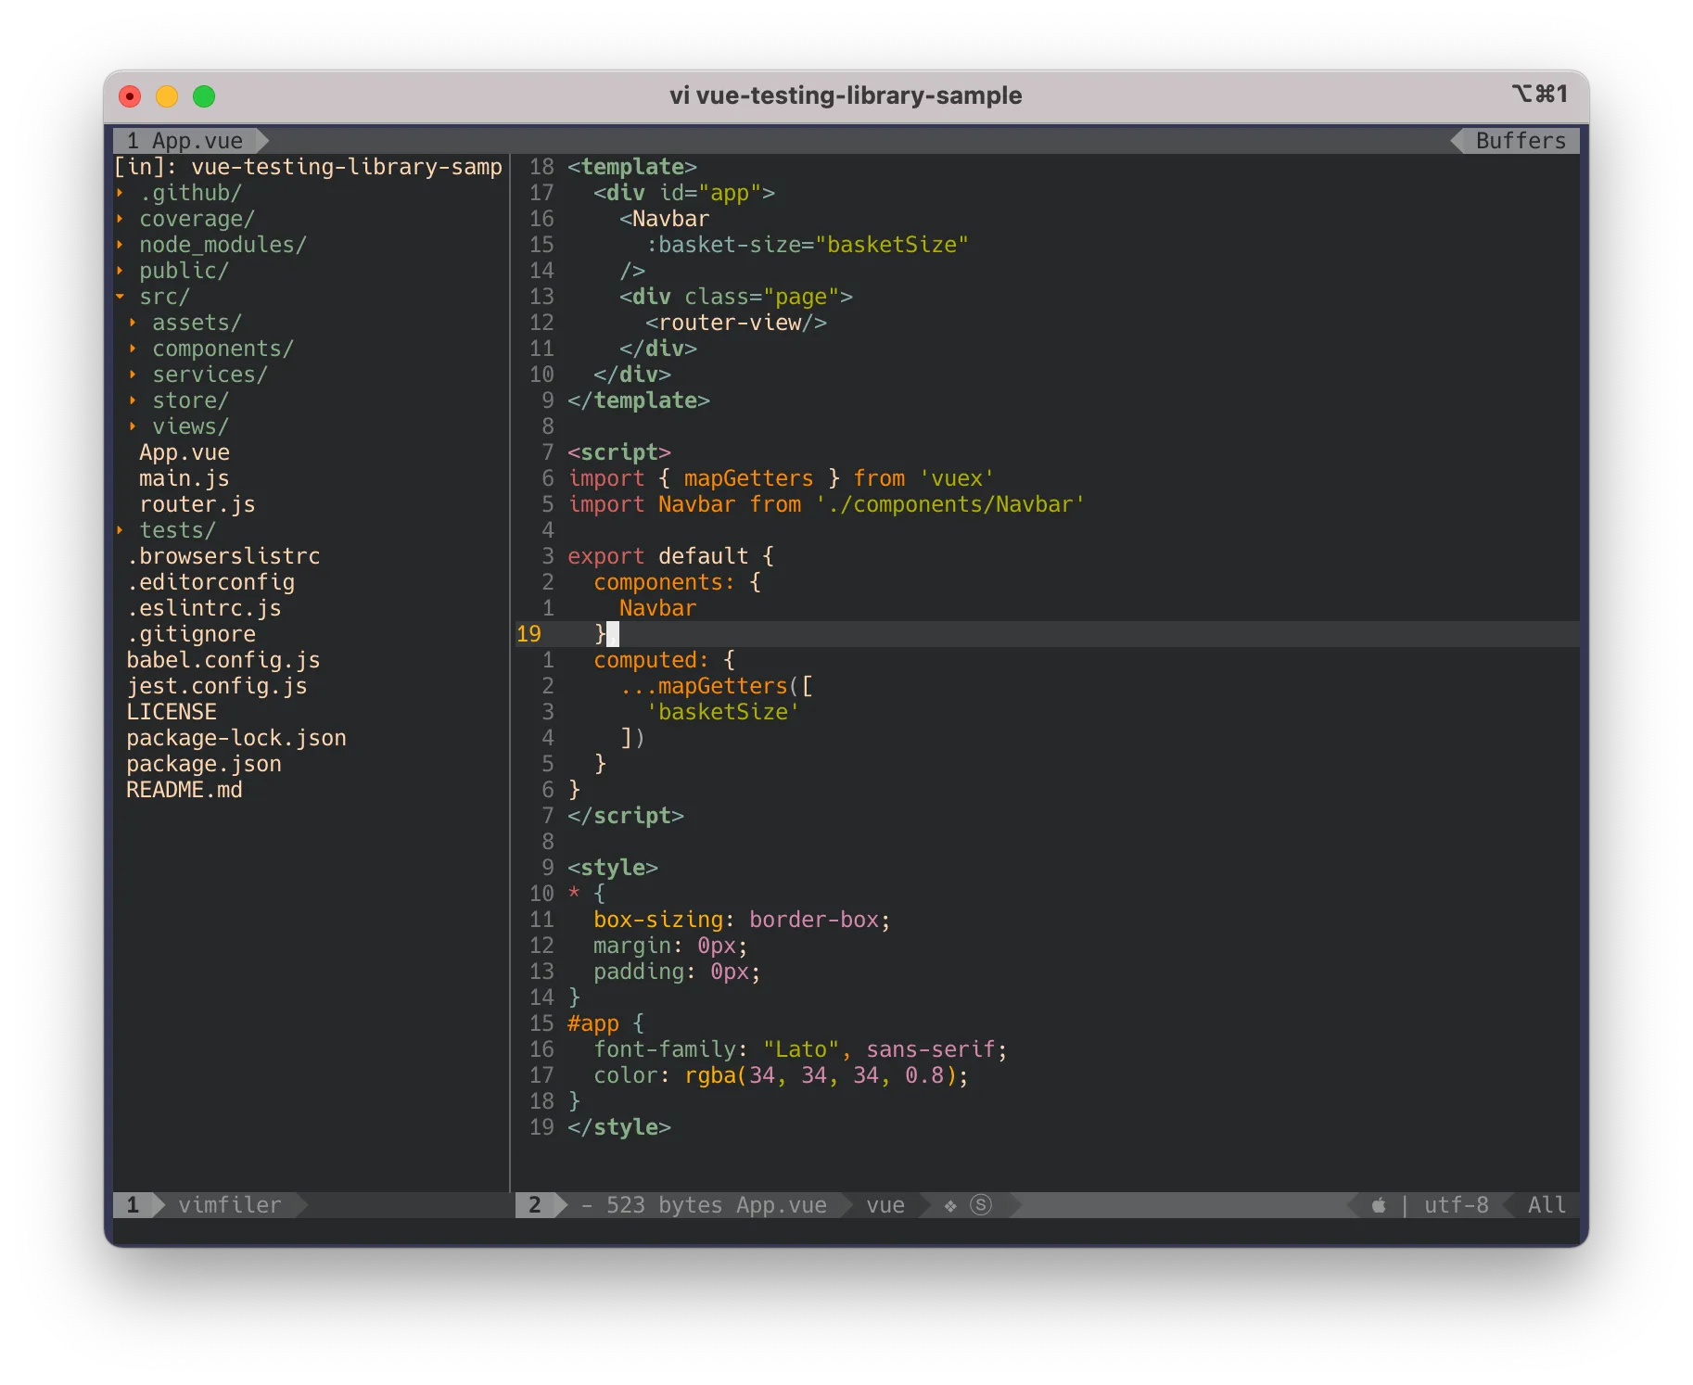1693x1385 pixels.
Task: Open LICENSE file
Action: coord(172,712)
